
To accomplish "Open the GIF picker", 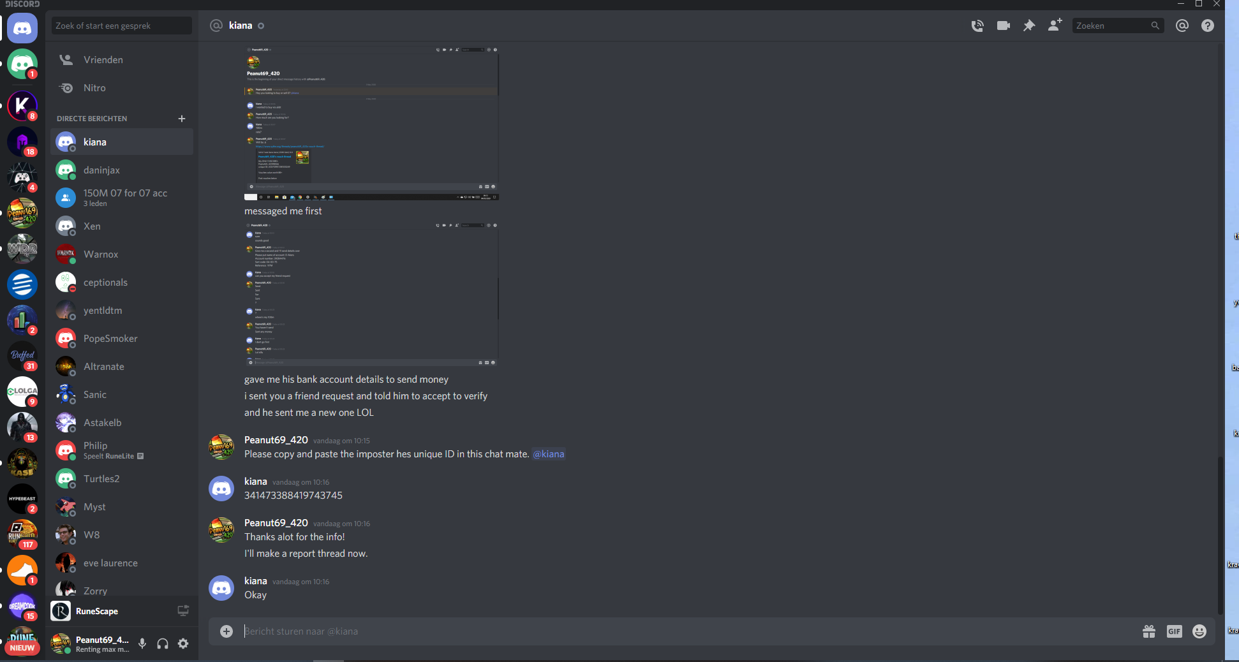I will (x=1175, y=631).
